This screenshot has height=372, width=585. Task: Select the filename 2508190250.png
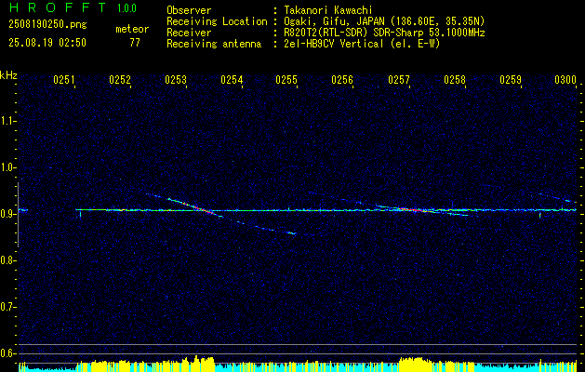[47, 25]
